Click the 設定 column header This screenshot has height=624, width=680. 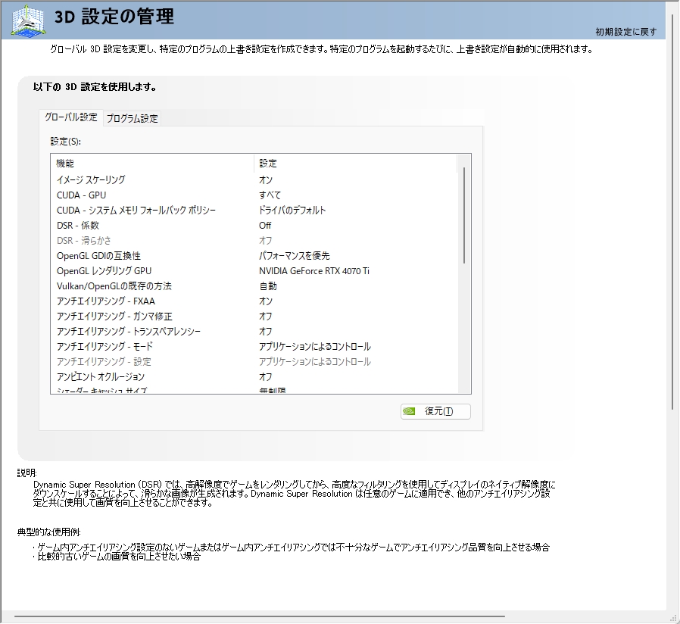point(355,164)
